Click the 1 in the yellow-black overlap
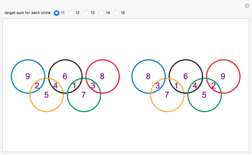 176,86
